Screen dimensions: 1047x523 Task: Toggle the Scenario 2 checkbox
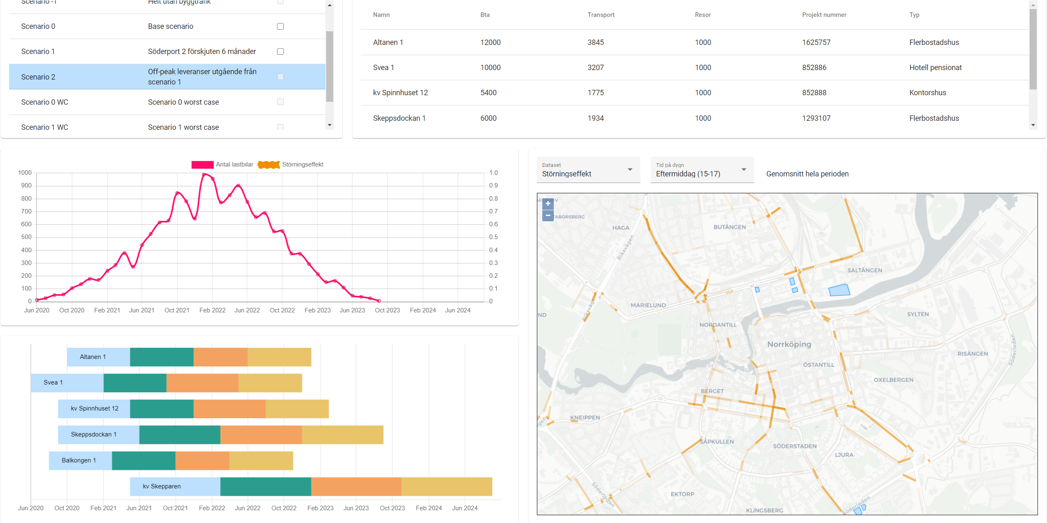(280, 77)
